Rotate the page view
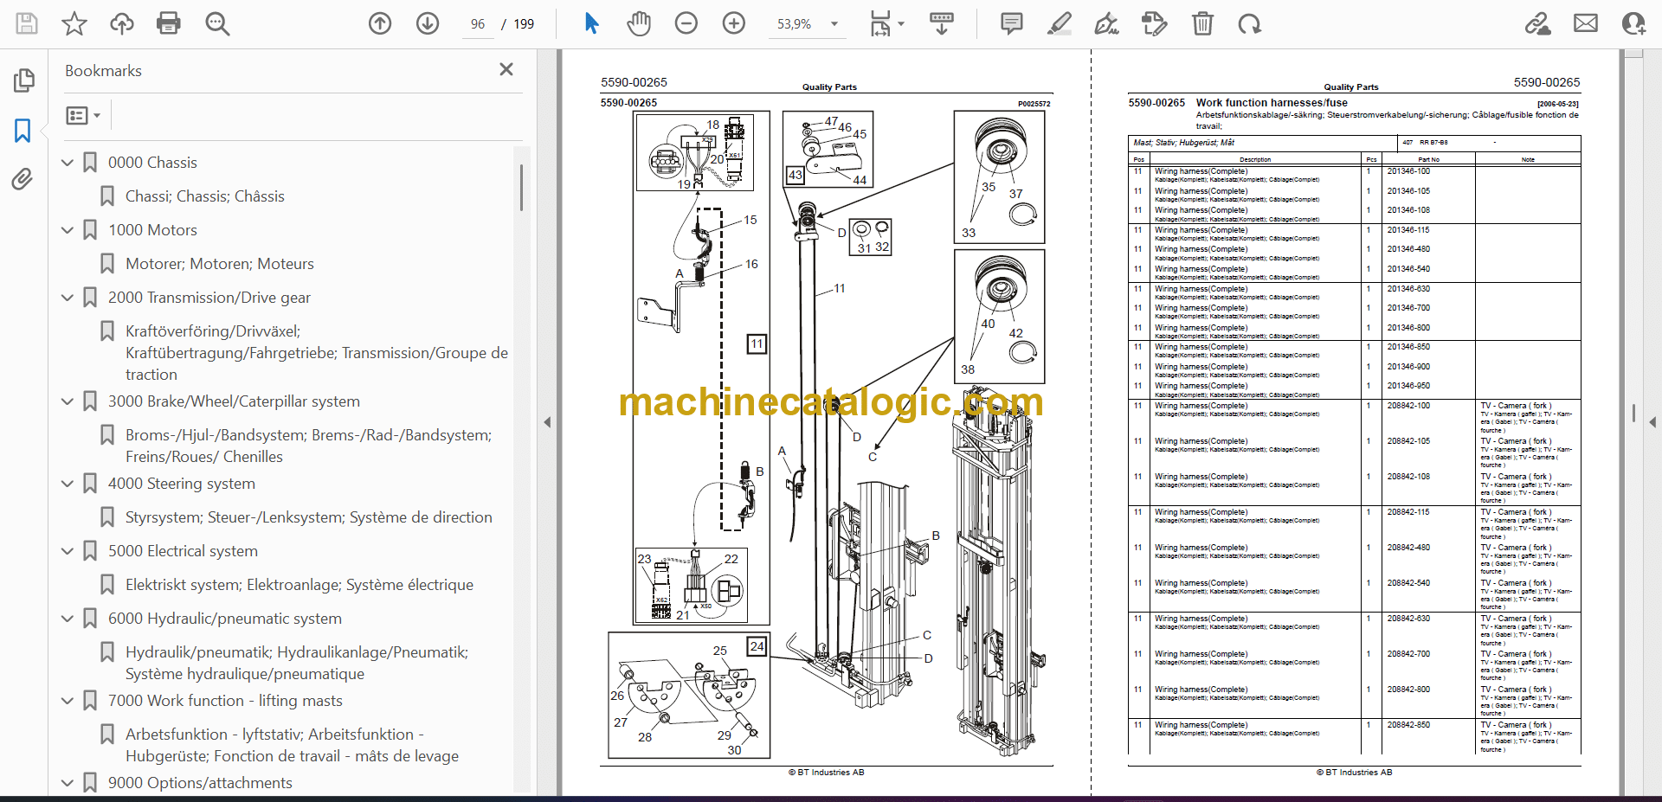This screenshot has height=802, width=1662. click(x=1249, y=23)
